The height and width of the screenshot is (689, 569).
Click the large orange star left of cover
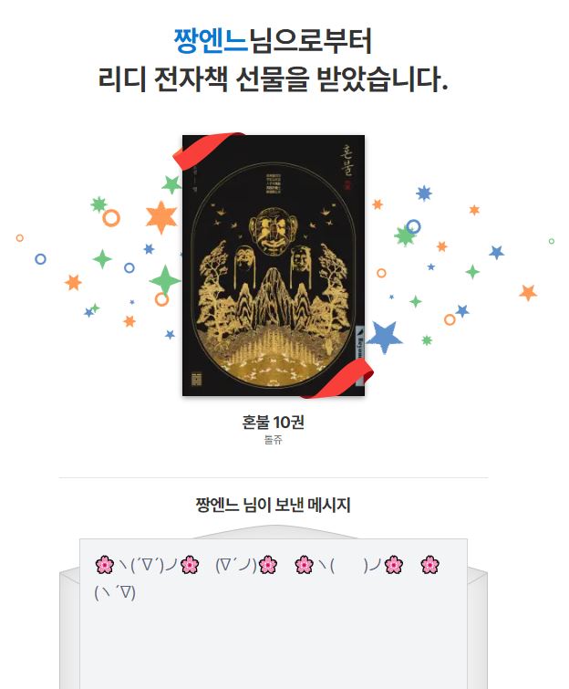pyautogui.click(x=161, y=217)
